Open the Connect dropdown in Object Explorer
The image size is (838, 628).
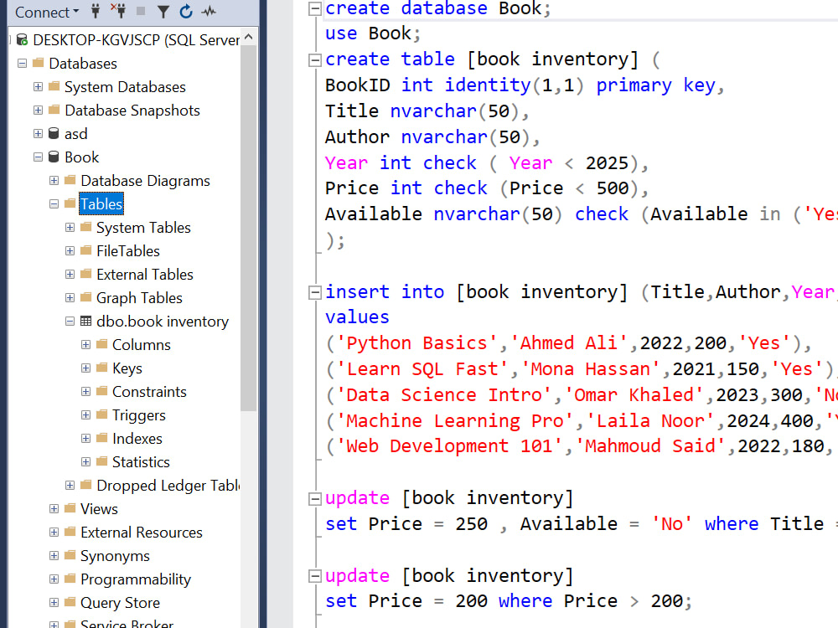46,12
